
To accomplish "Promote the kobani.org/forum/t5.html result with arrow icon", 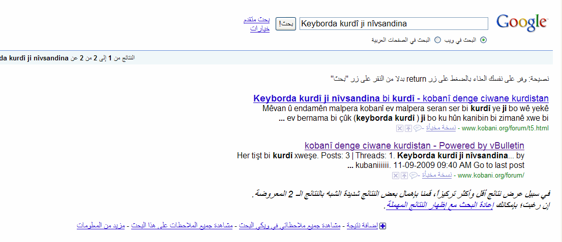I will 408,128.
